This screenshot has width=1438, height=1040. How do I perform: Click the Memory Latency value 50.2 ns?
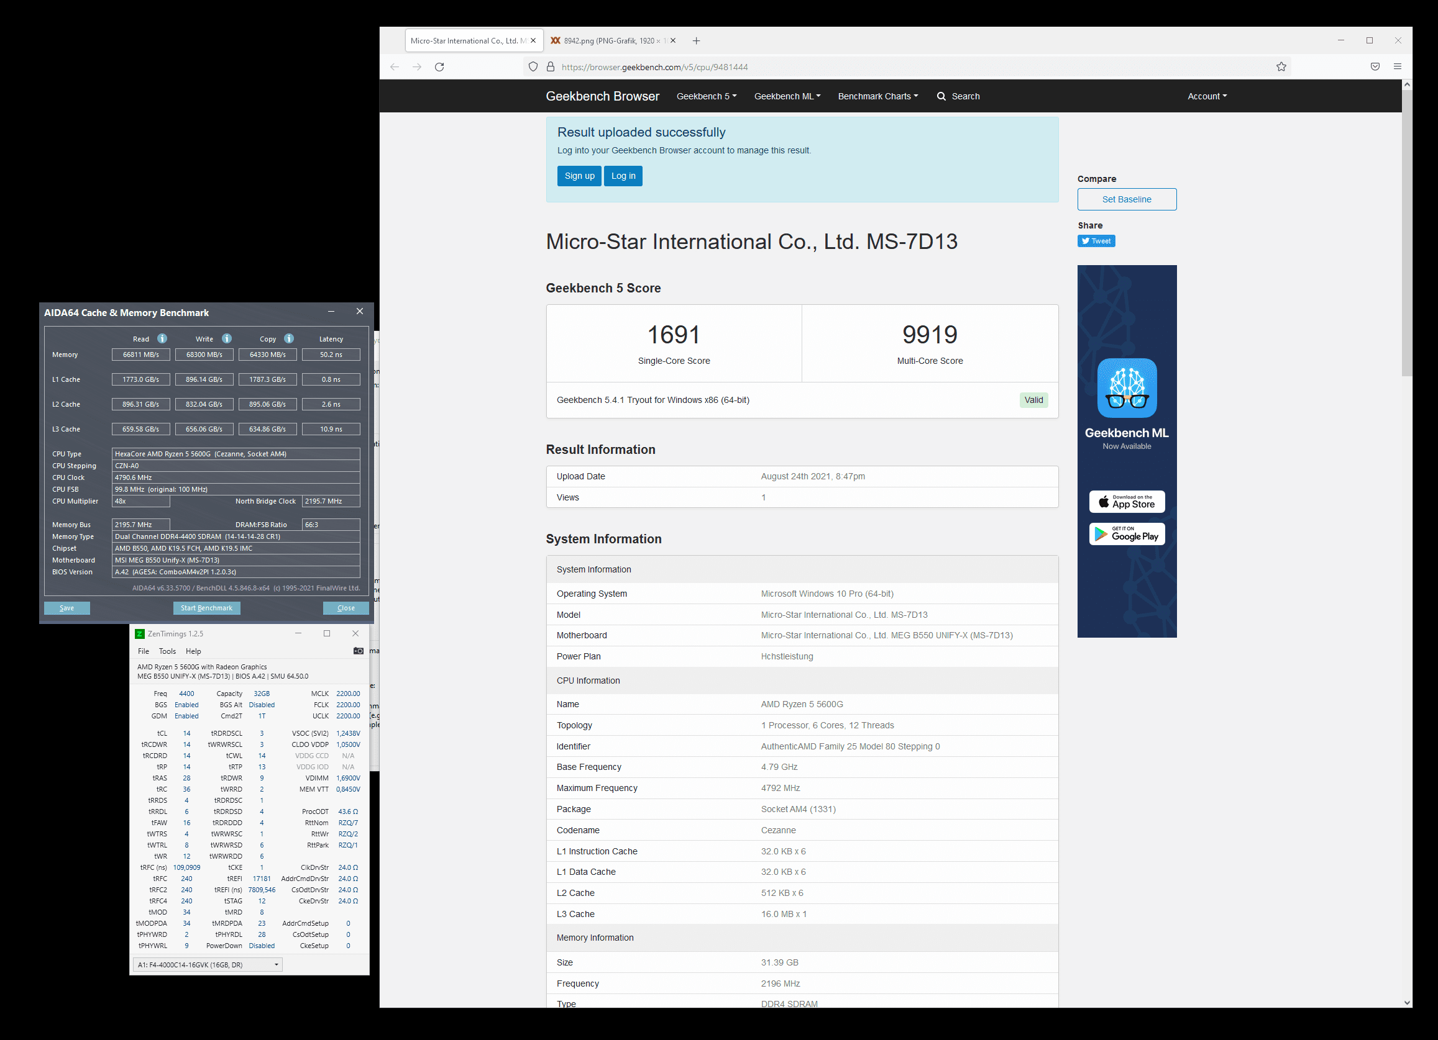click(331, 355)
